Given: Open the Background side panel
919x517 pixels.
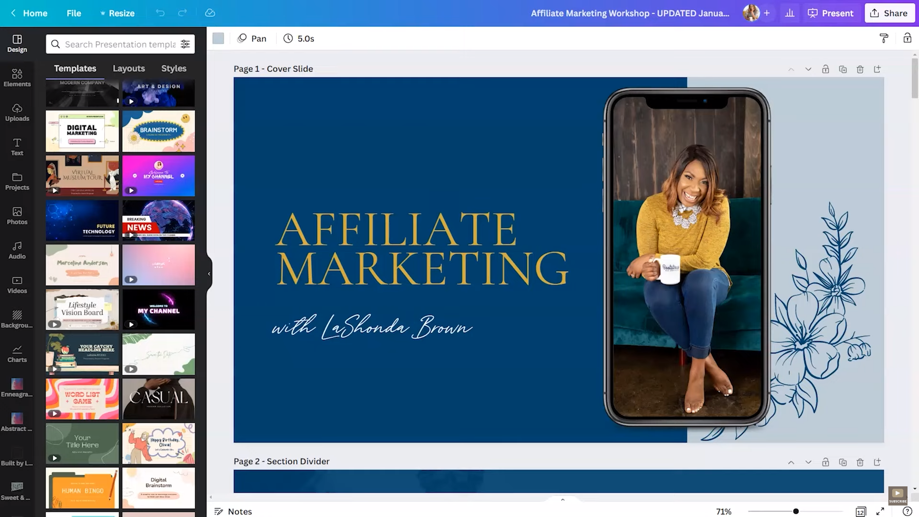Looking at the screenshot, I should tap(17, 319).
